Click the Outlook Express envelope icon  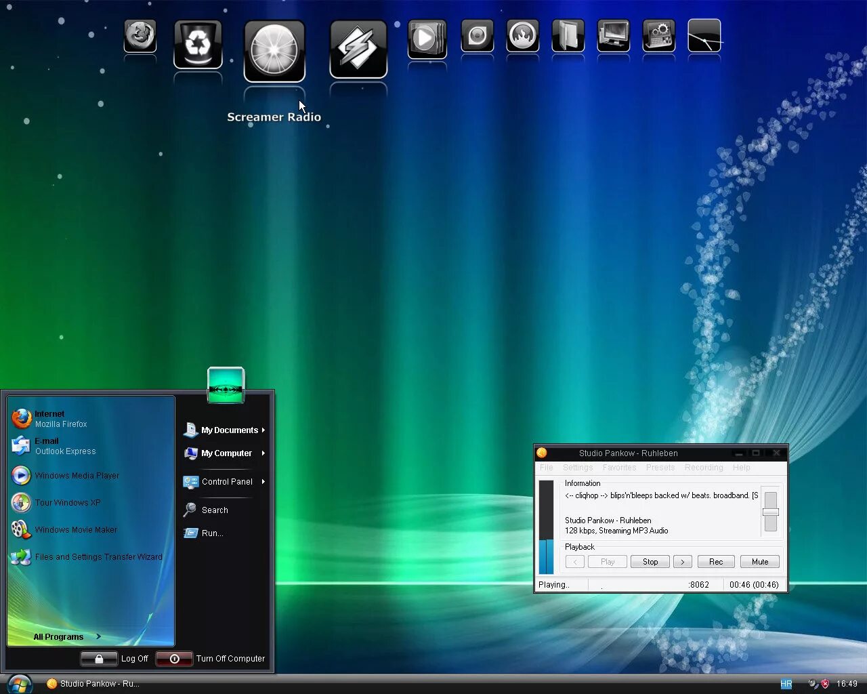pos(21,445)
